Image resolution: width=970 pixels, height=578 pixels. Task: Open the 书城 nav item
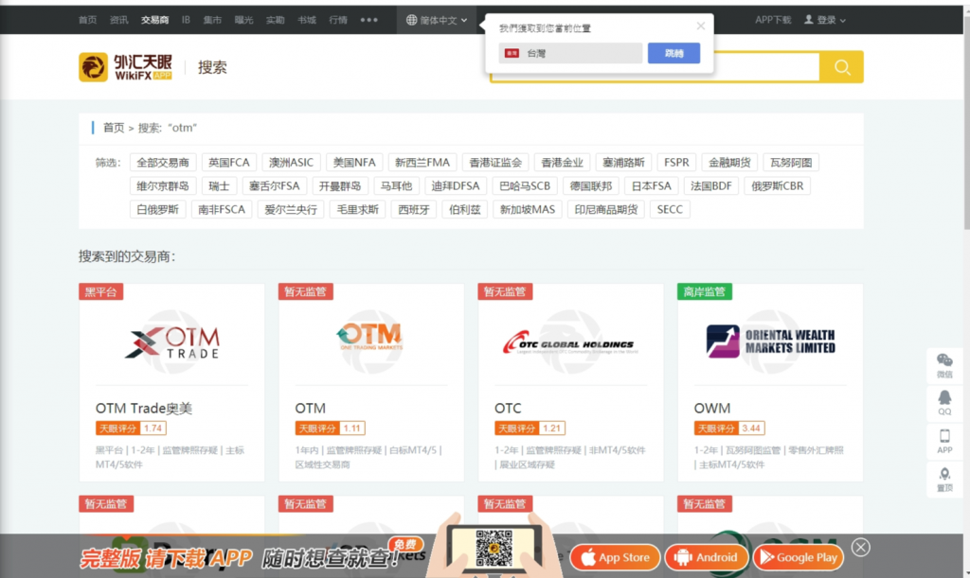tap(307, 20)
